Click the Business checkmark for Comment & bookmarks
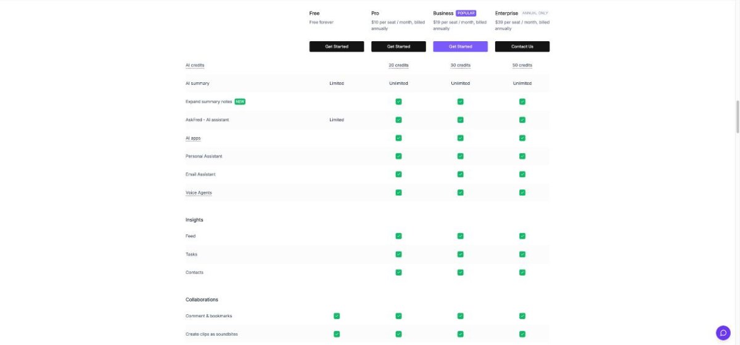Viewport: 740px width, 345px height. point(460,316)
